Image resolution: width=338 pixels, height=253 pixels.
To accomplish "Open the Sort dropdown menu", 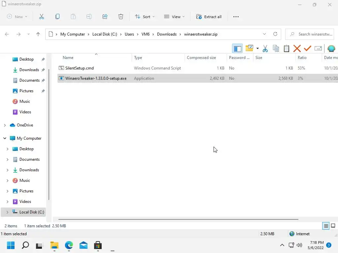I will (145, 16).
